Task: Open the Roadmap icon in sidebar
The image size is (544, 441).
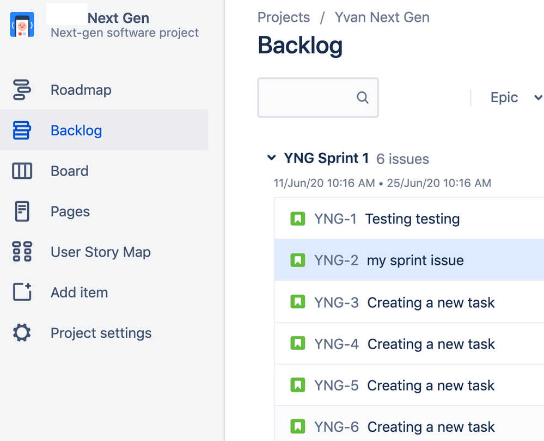Action: pos(22,90)
